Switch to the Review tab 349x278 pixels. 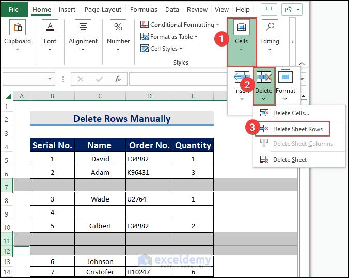coord(197,9)
